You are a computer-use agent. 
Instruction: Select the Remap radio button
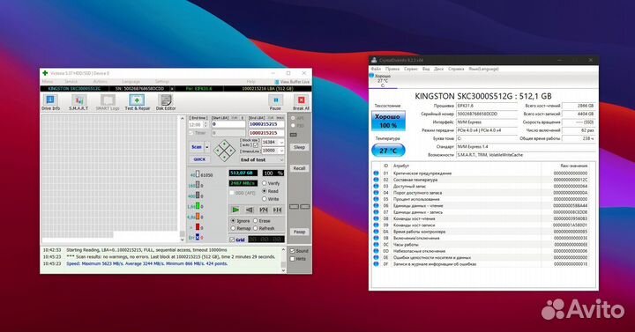click(233, 228)
